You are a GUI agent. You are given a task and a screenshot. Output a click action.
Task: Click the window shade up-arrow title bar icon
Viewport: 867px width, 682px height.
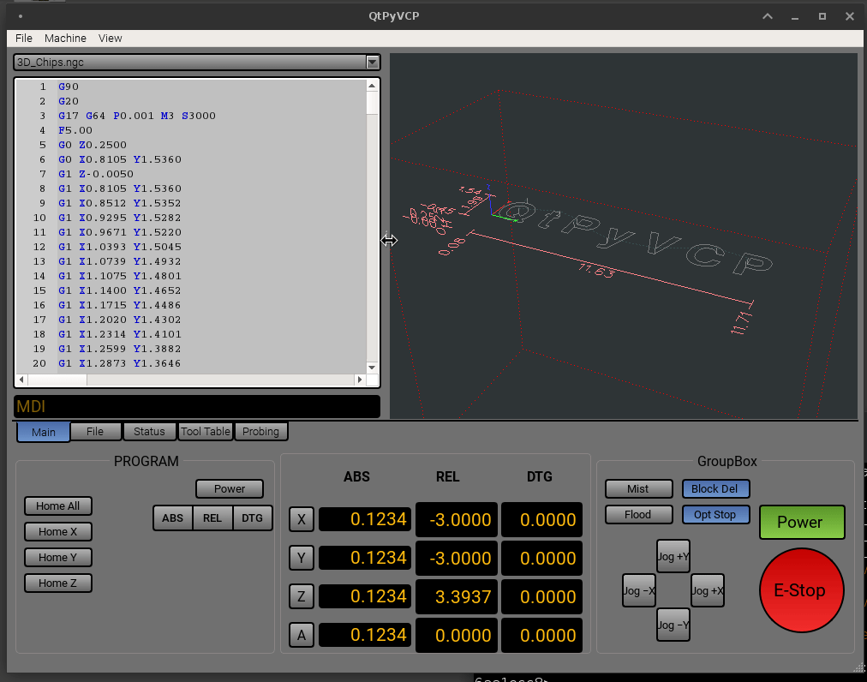768,16
